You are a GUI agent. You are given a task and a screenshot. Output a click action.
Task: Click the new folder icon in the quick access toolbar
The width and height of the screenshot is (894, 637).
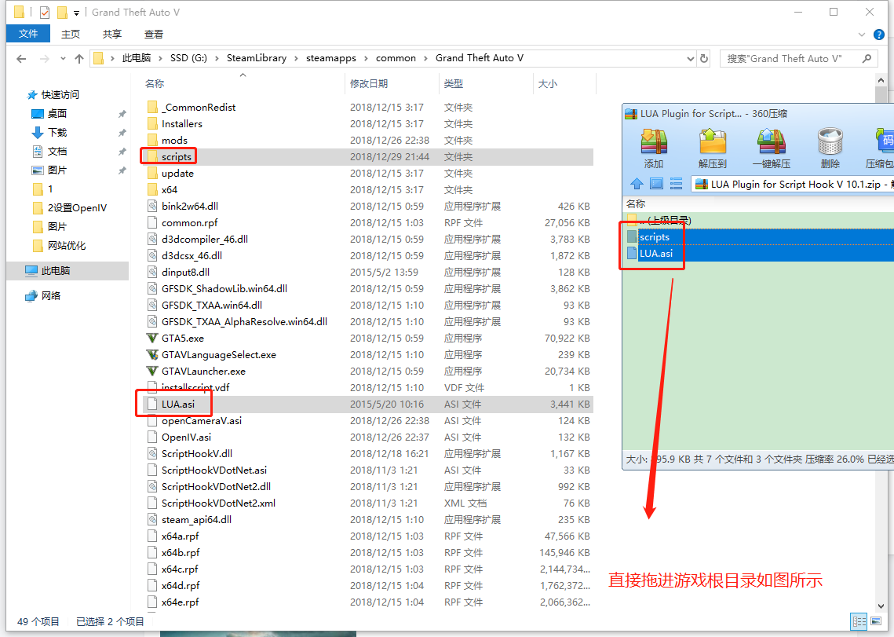[x=62, y=12]
